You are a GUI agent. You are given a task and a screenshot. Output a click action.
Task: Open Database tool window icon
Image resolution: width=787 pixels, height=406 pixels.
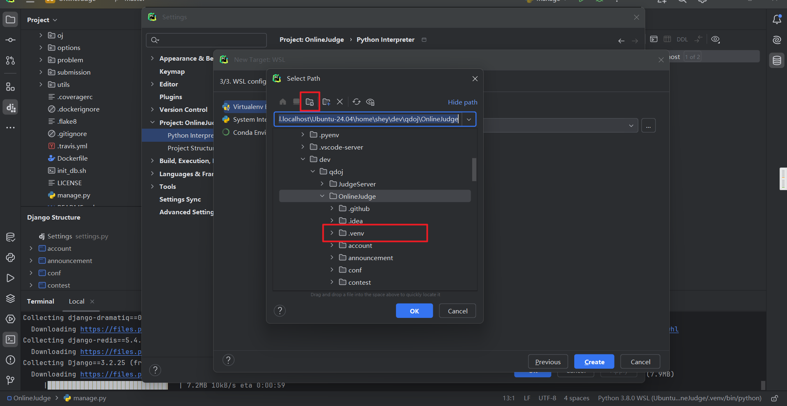coord(777,61)
